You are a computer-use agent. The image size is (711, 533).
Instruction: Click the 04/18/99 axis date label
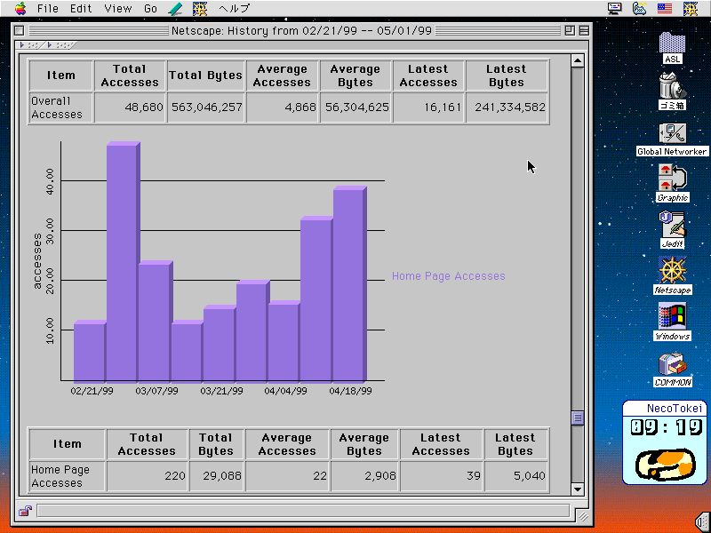point(350,391)
